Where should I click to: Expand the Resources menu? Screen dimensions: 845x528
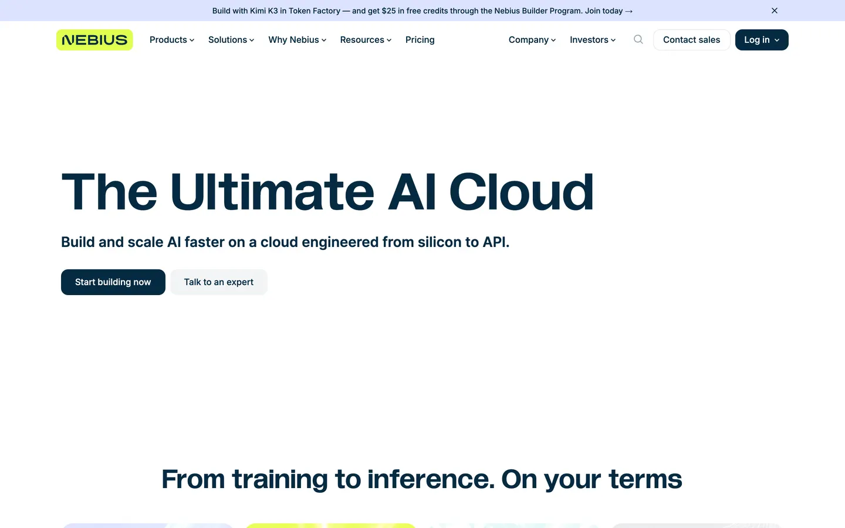pos(366,40)
